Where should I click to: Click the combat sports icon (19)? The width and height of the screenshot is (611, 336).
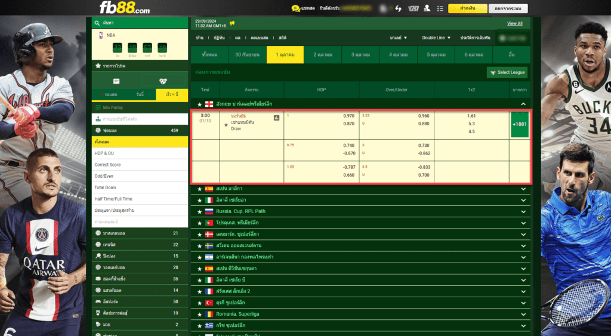tap(98, 313)
